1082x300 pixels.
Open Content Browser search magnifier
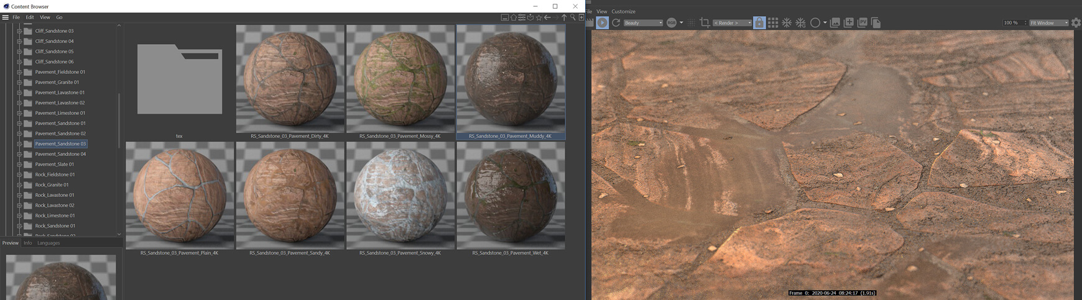[573, 17]
